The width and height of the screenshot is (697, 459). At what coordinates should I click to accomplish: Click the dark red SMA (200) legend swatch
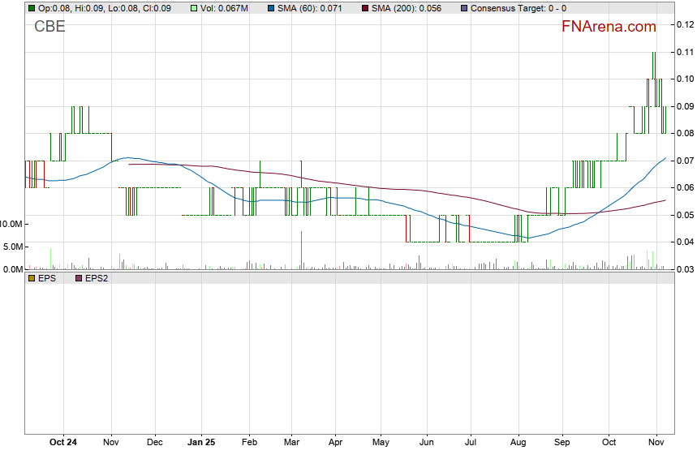(364, 8)
